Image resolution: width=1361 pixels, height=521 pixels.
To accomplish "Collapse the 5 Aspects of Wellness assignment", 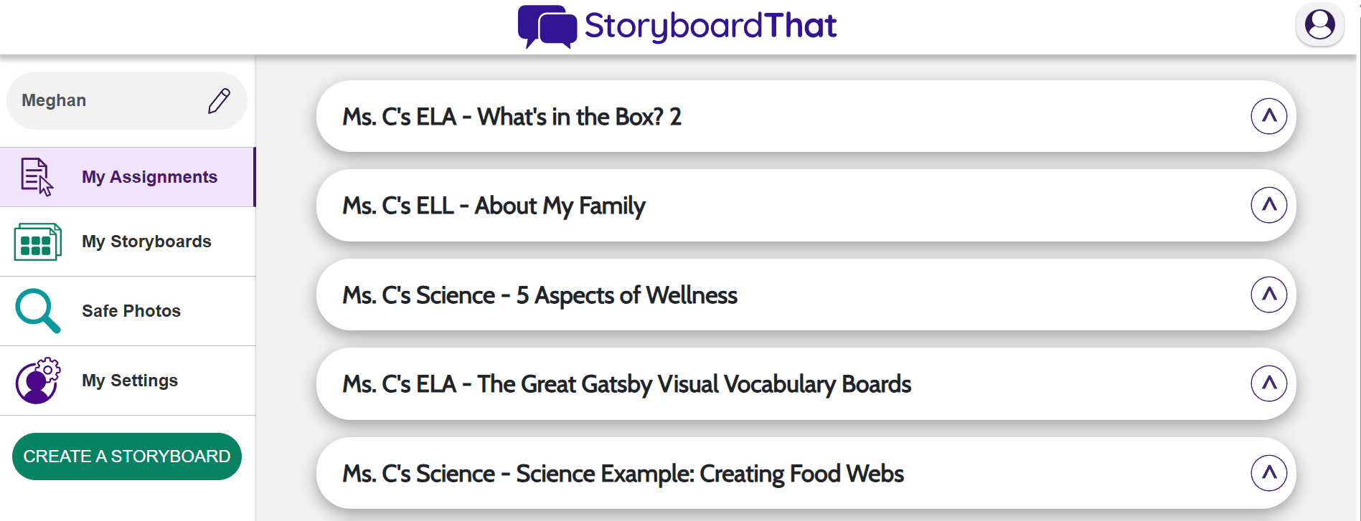I will (x=1268, y=295).
